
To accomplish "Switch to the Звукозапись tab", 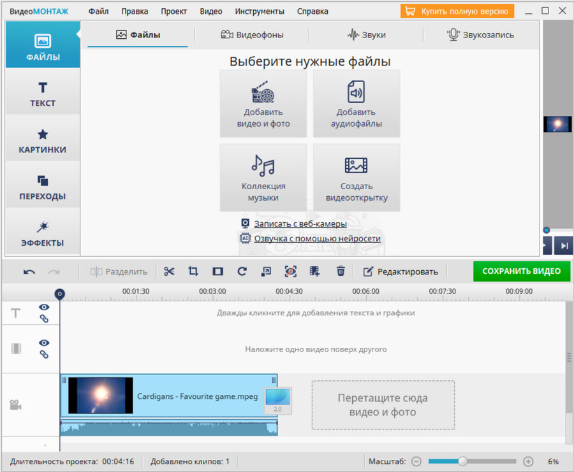I will tap(480, 35).
